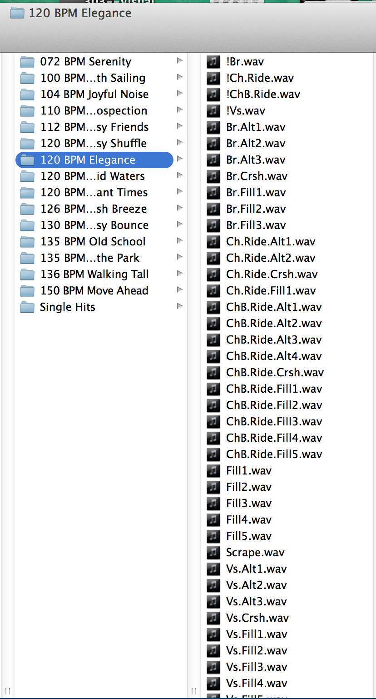Click the disclosure arrow for 150 BPM Move Ahead
The width and height of the screenshot is (376, 699).
pyautogui.click(x=180, y=290)
